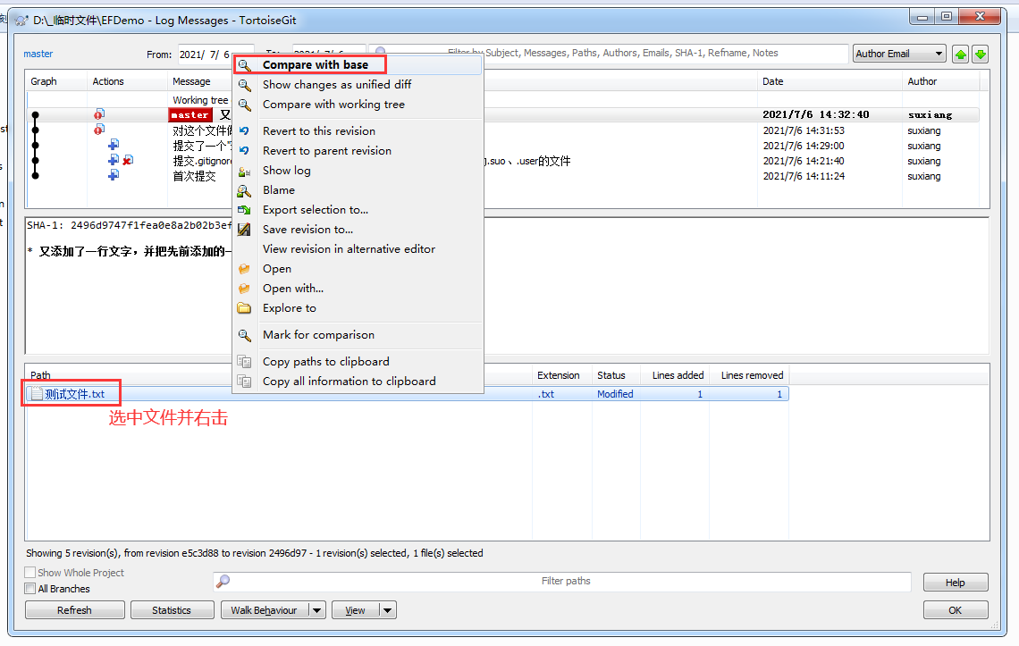This screenshot has width=1019, height=646.
Task: Click the Show log icon
Action: [x=244, y=171]
